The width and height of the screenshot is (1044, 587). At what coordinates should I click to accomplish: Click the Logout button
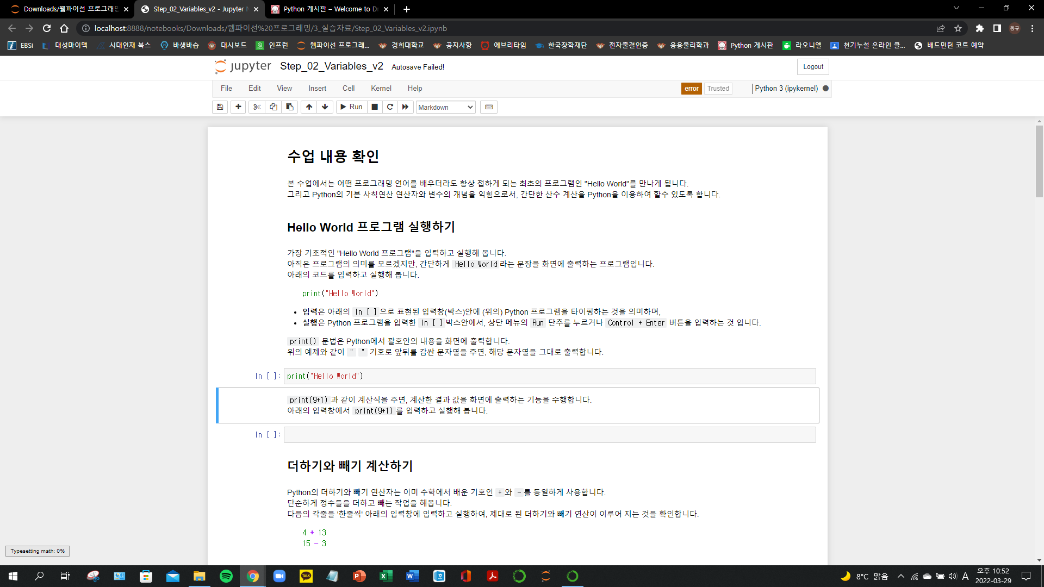click(x=813, y=67)
